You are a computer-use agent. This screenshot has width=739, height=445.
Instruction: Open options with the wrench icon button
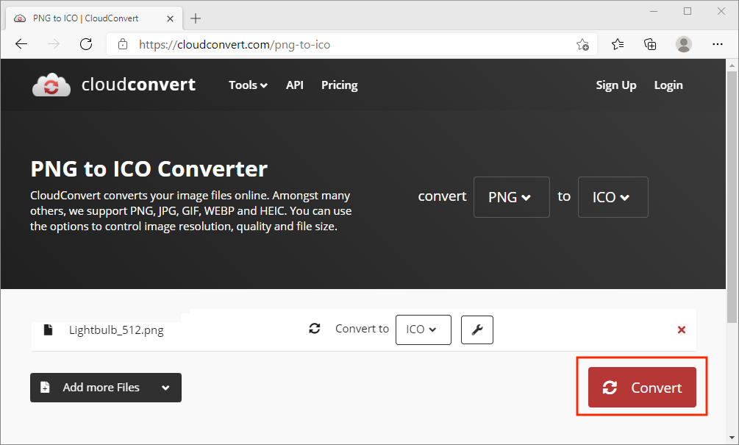(477, 330)
